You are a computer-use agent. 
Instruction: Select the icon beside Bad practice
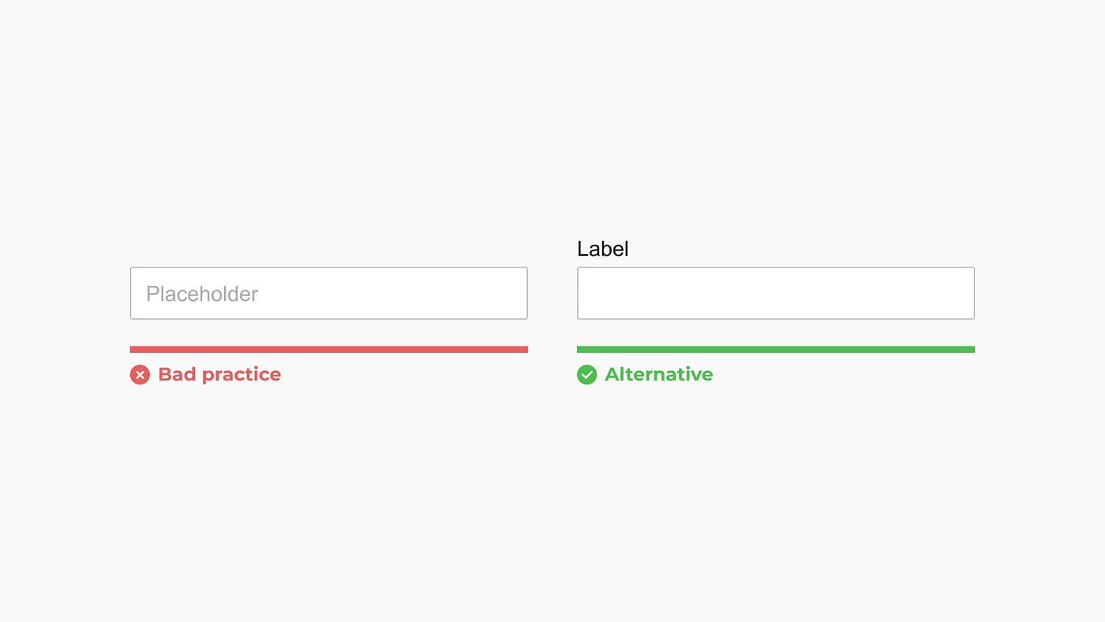point(140,375)
